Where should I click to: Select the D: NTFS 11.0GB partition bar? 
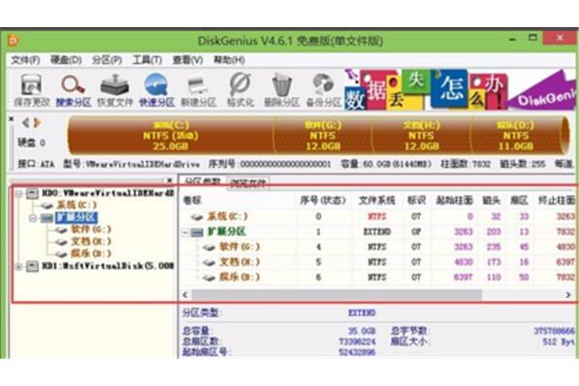pyautogui.click(x=516, y=135)
